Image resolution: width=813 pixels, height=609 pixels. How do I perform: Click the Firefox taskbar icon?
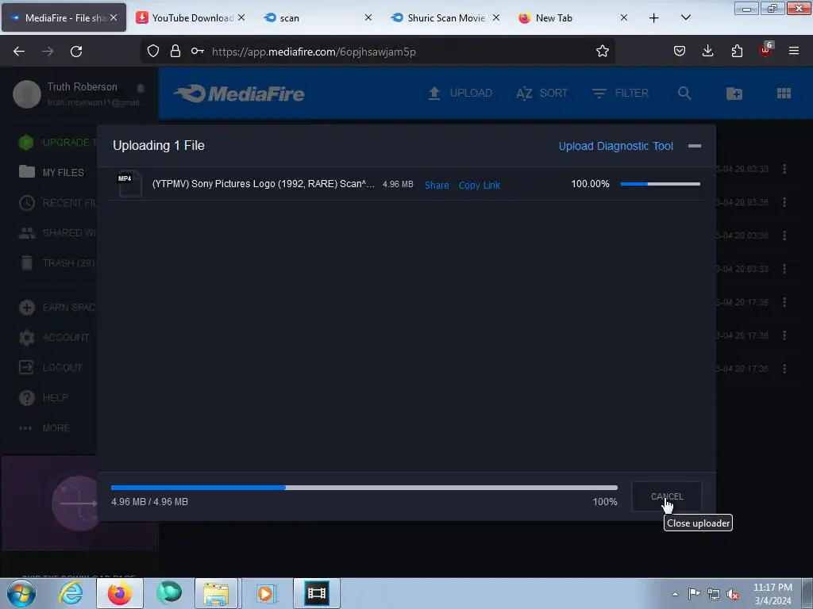click(x=119, y=593)
